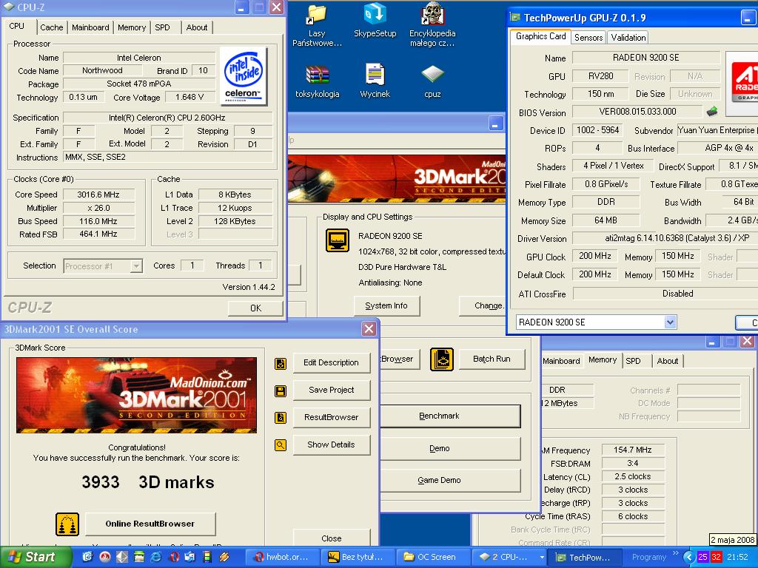Click the GPU-Z BIOS save chip icon
The image size is (758, 568).
pyautogui.click(x=711, y=112)
